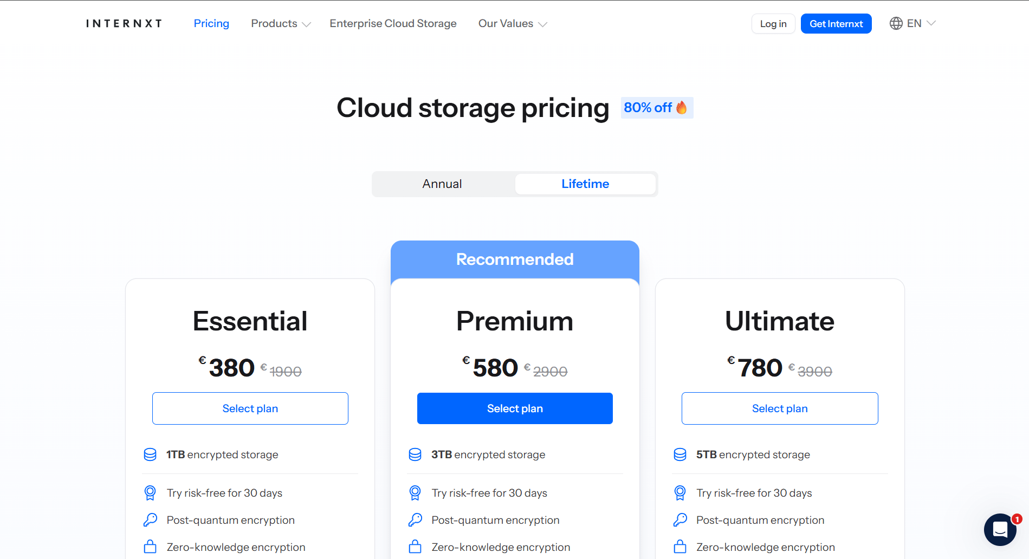Click the €780 Ultimate price
The height and width of the screenshot is (559, 1029).
pos(755,368)
